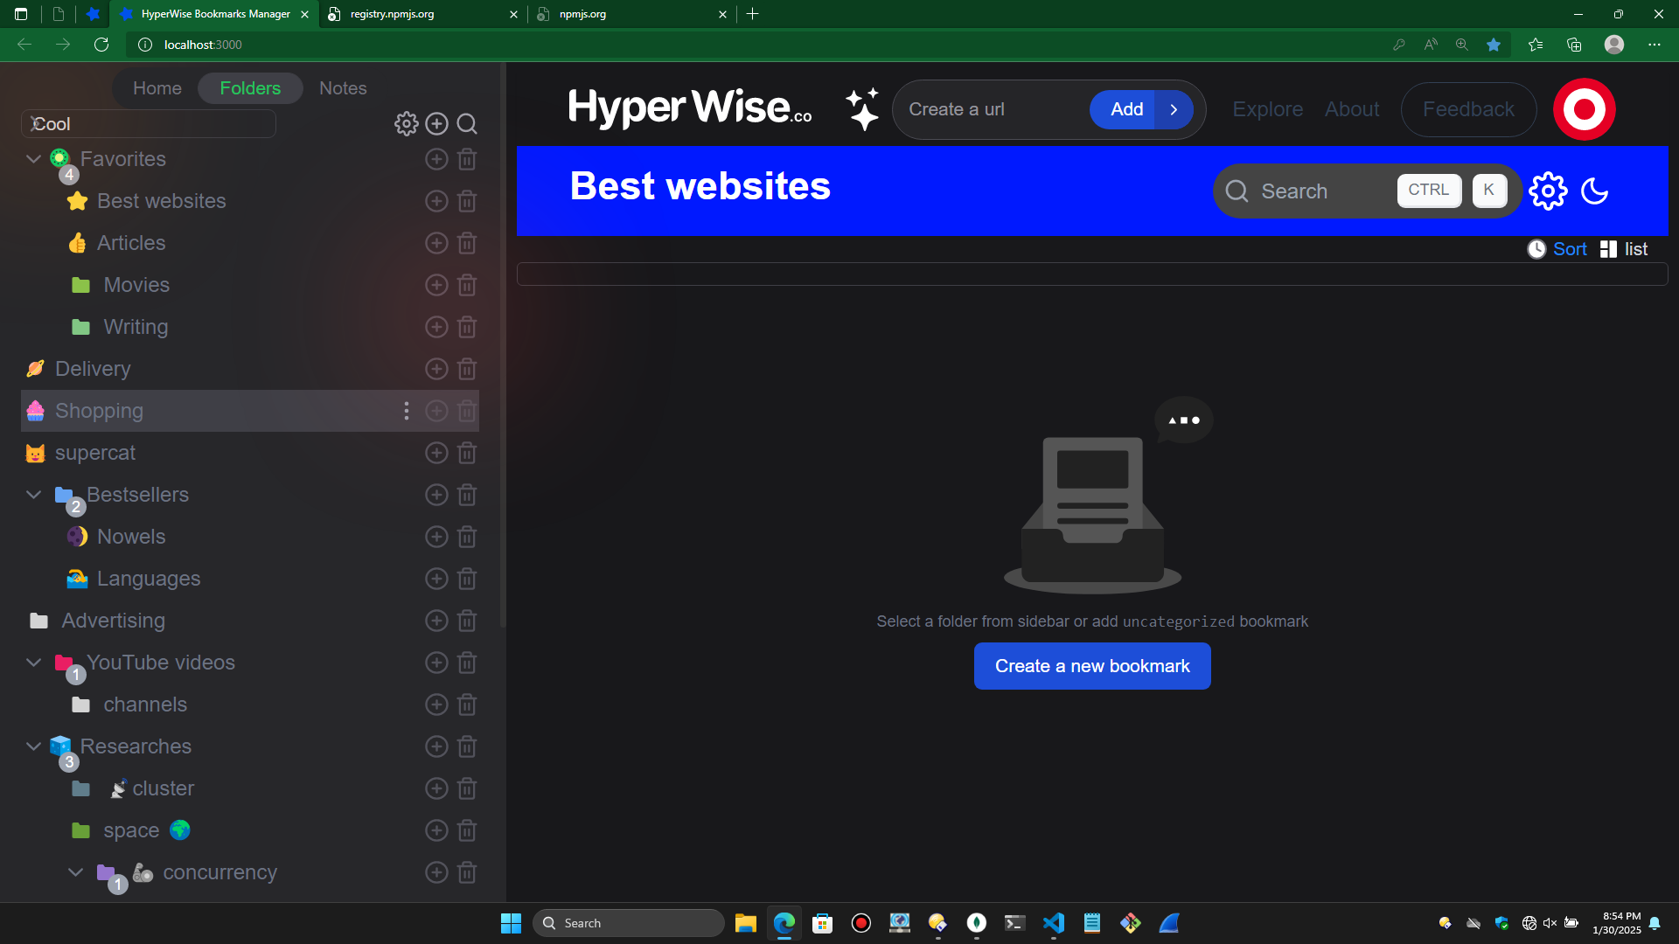
Task: Click the sidebar filter field containing Cool
Action: (x=149, y=124)
